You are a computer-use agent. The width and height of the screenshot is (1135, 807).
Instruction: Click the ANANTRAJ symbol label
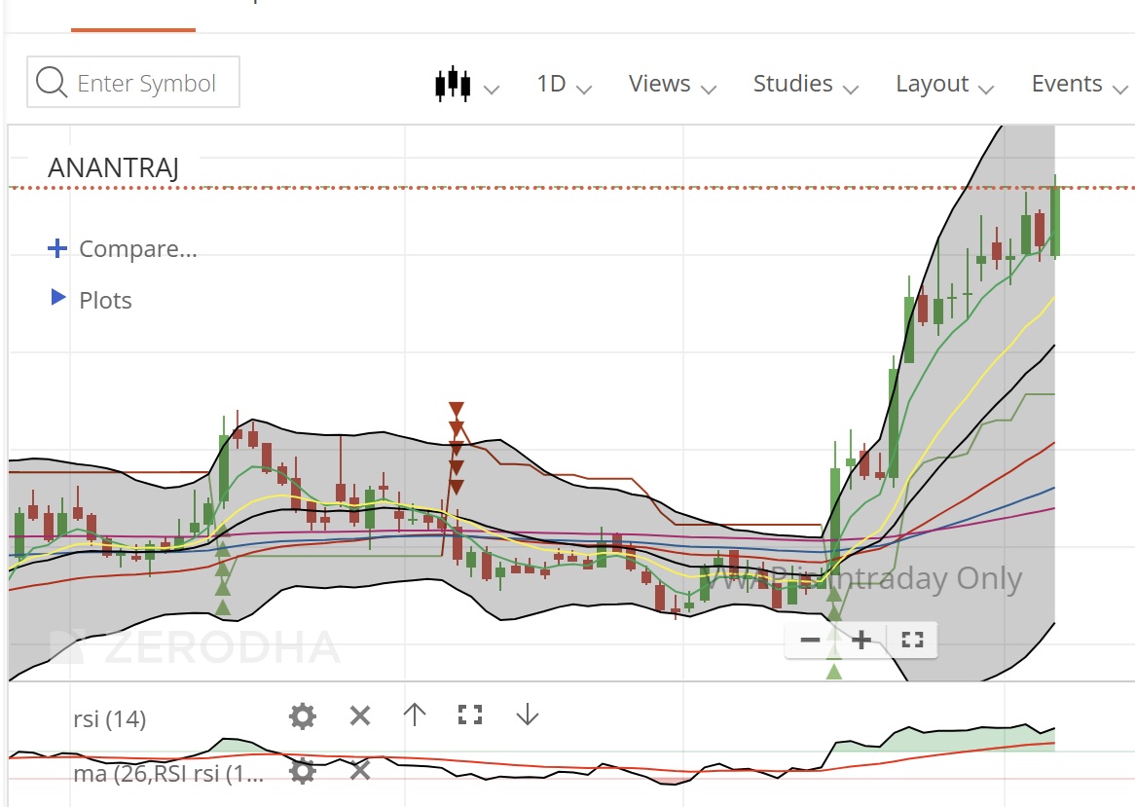click(114, 167)
